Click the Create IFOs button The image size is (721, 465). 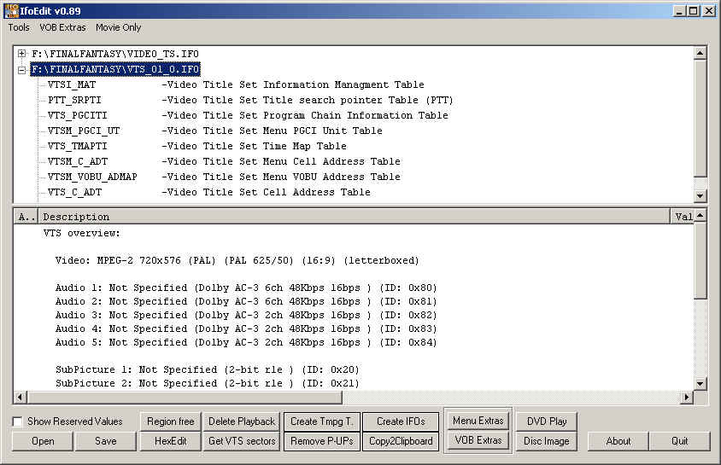click(401, 421)
